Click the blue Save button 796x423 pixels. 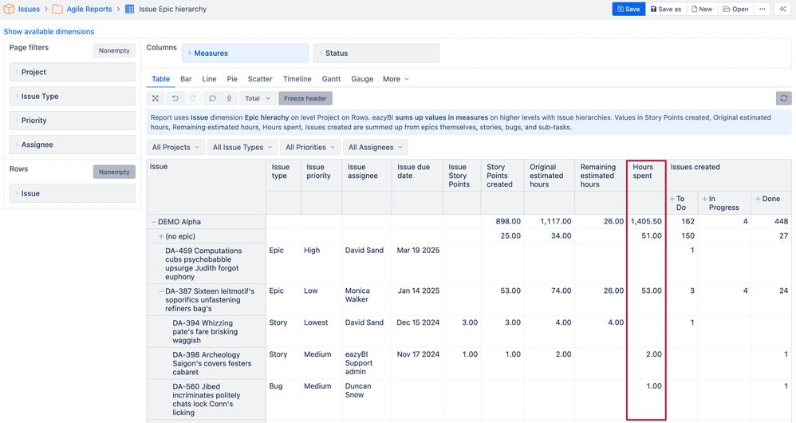629,9
